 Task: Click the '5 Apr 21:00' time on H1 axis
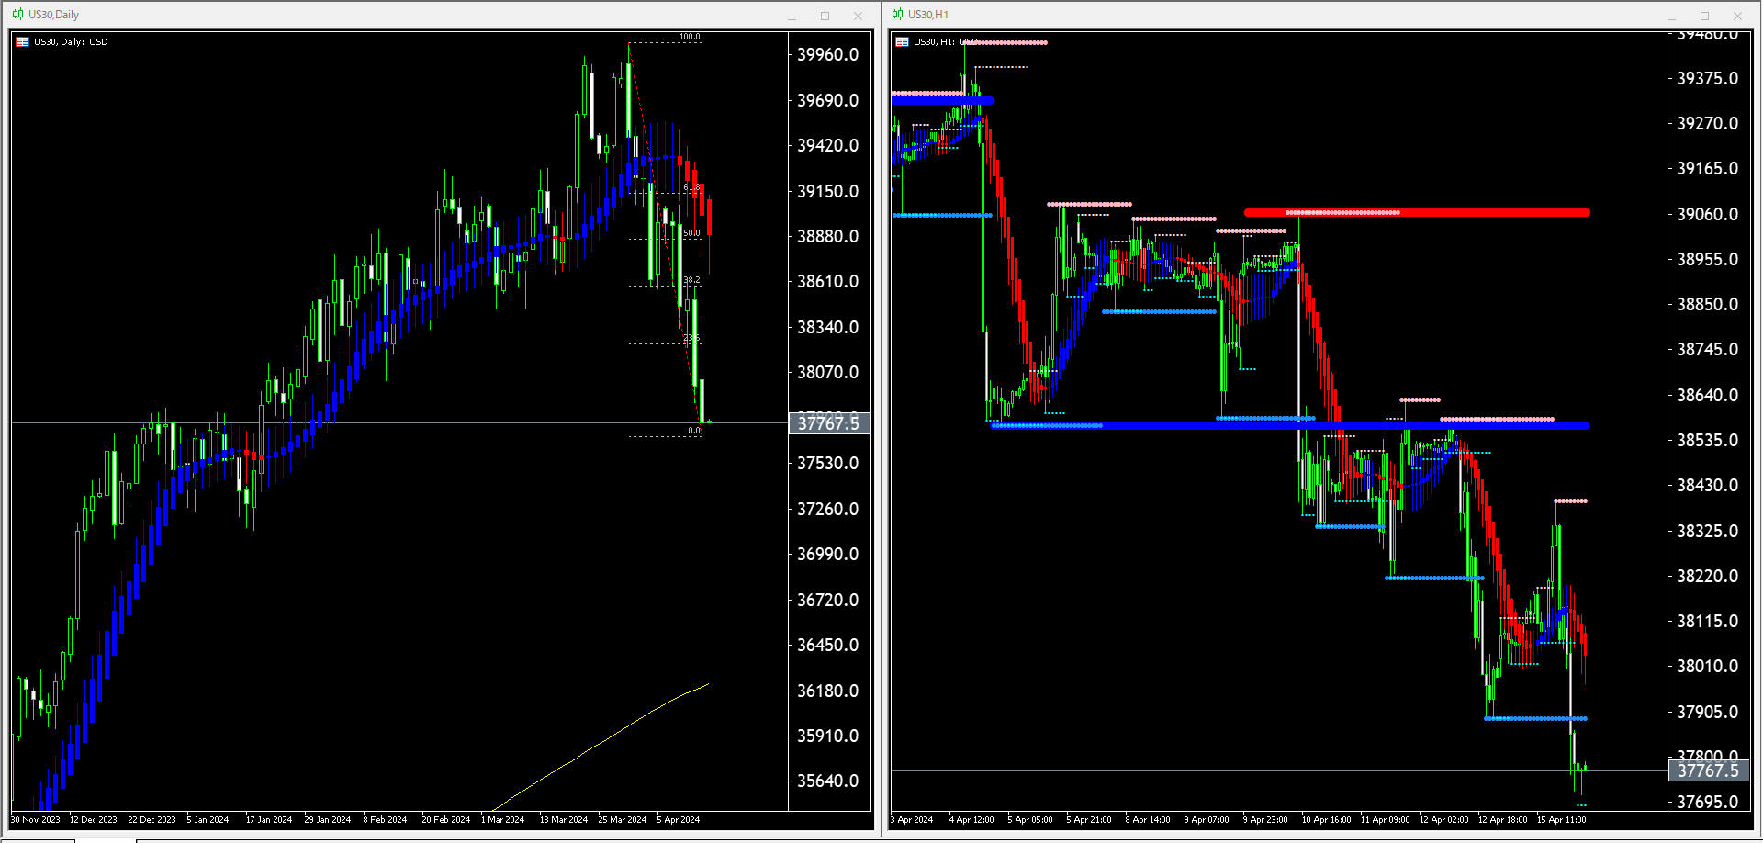pos(1089,820)
